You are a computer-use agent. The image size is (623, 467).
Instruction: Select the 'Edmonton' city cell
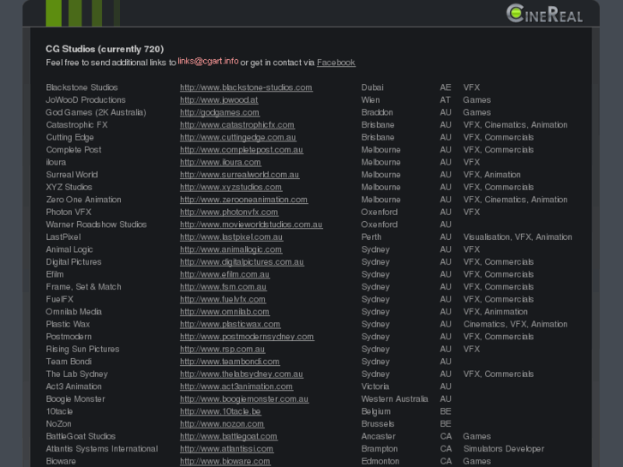[x=380, y=462]
